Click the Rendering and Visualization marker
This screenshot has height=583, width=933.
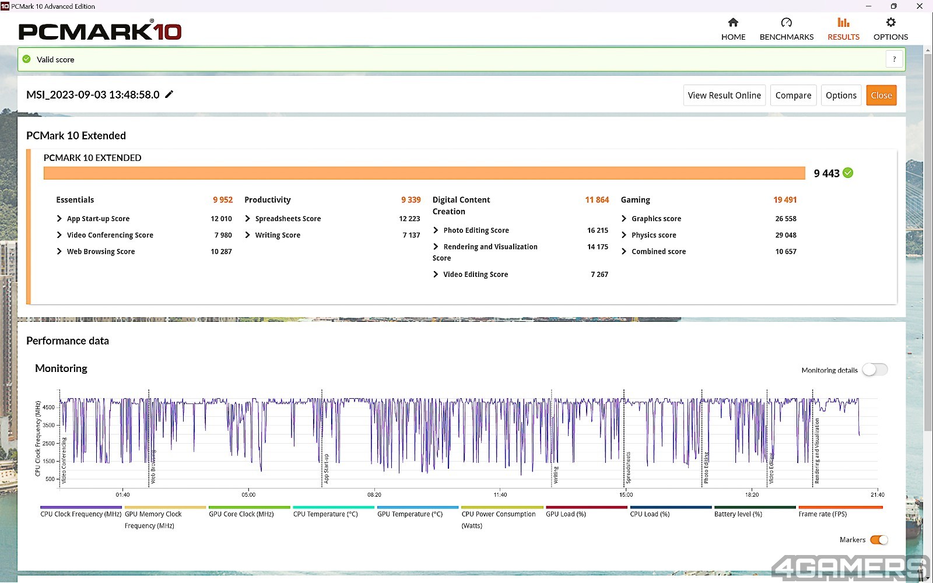click(x=817, y=451)
